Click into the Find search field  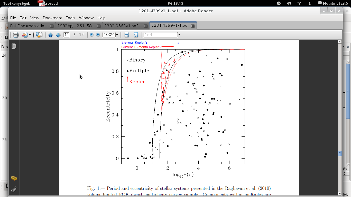[161, 35]
